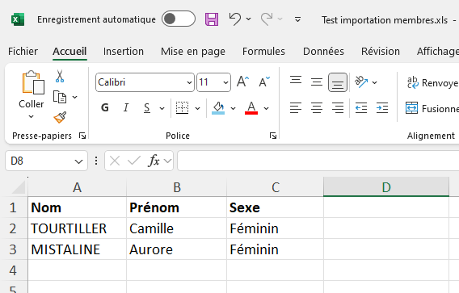This screenshot has width=459, height=293.
Task: Apply the red font color A
Action: [251, 108]
